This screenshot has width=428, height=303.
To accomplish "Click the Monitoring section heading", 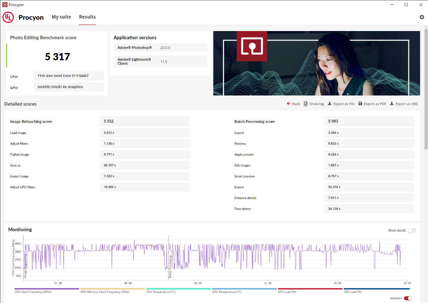I will 20,229.
